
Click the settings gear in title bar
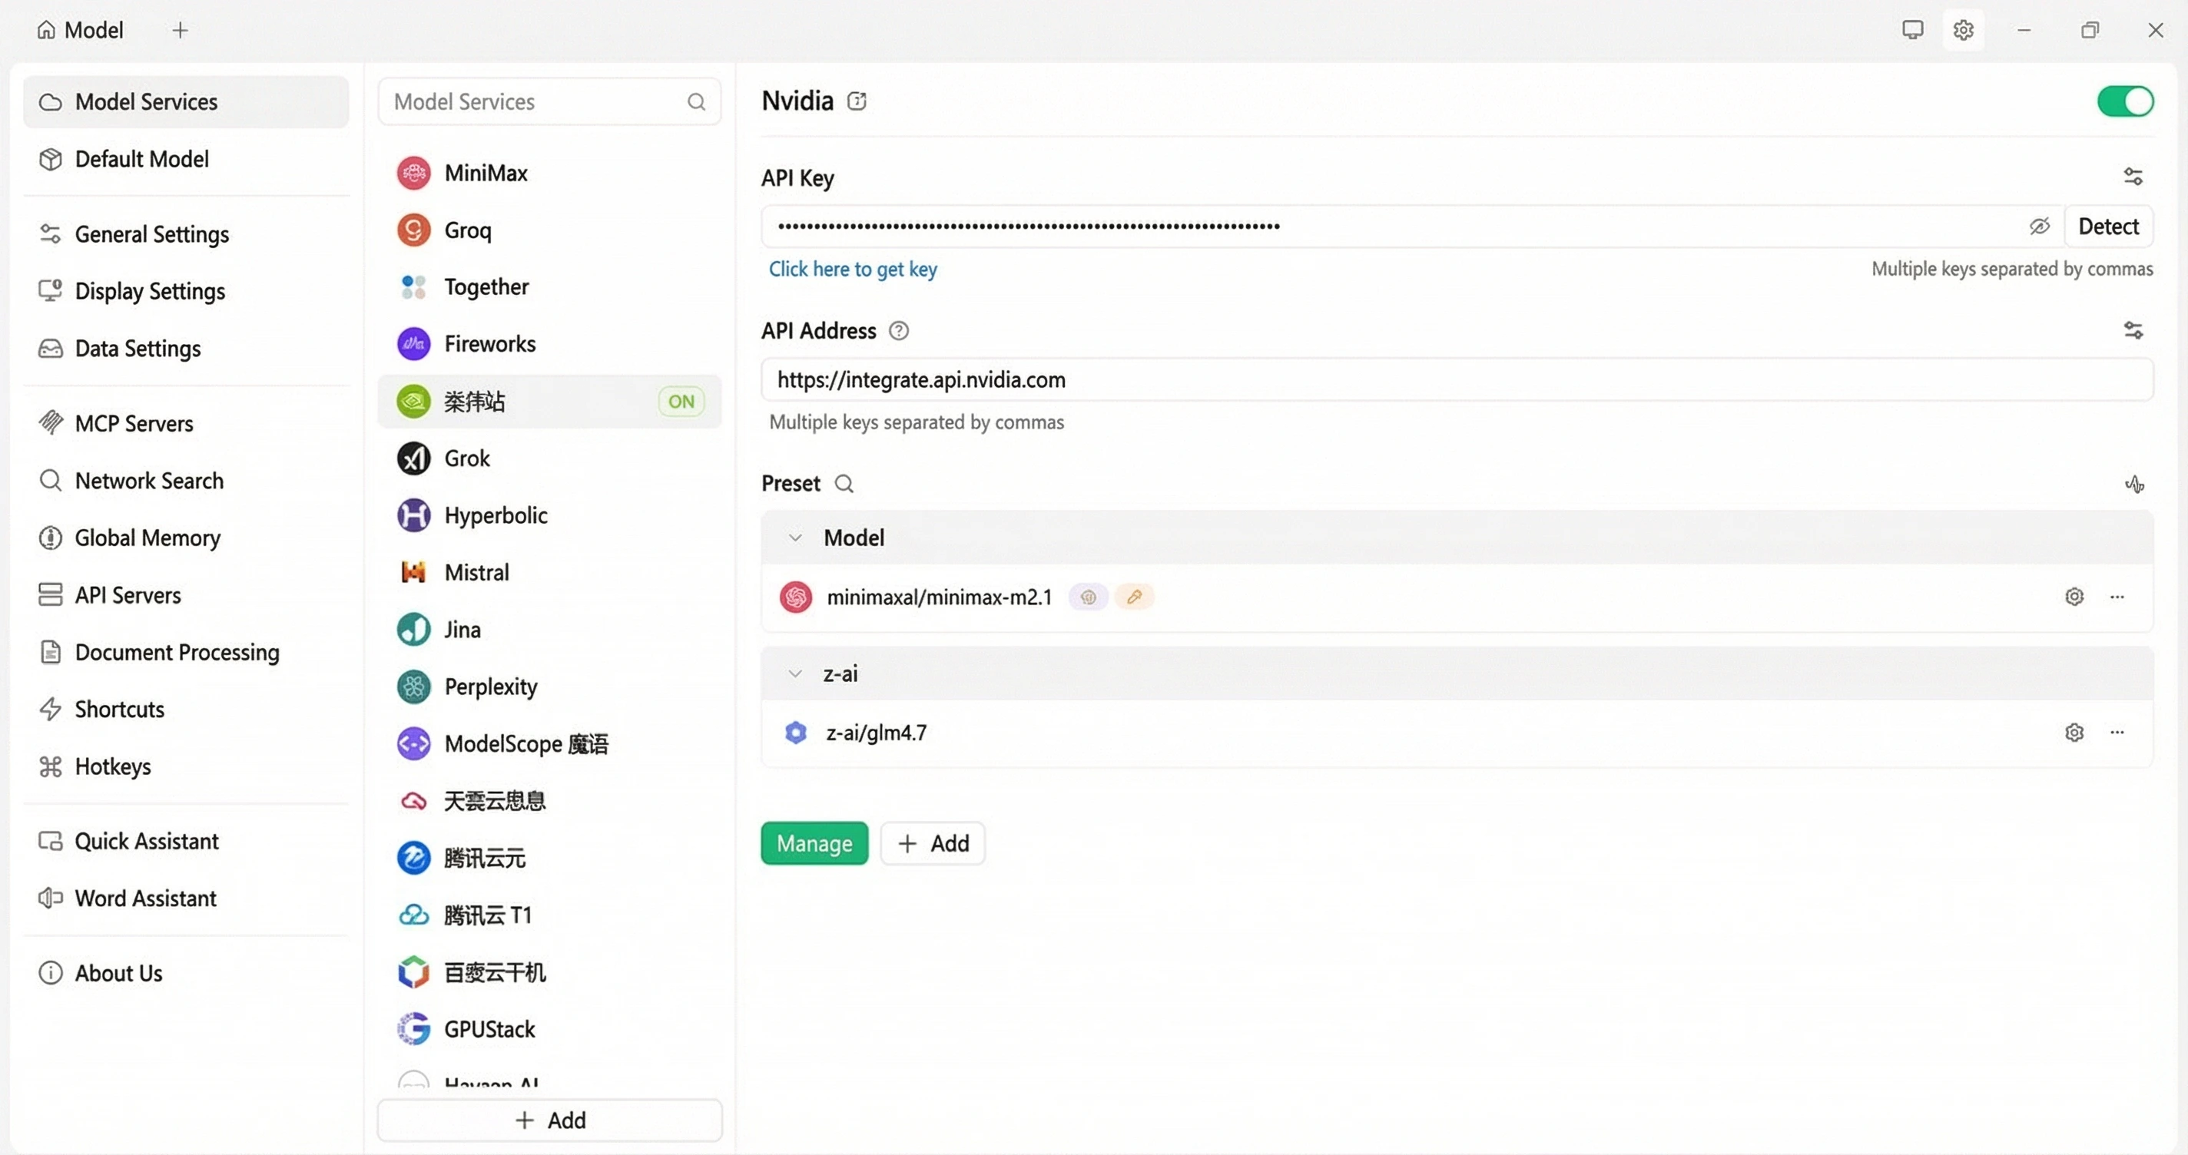point(1962,31)
